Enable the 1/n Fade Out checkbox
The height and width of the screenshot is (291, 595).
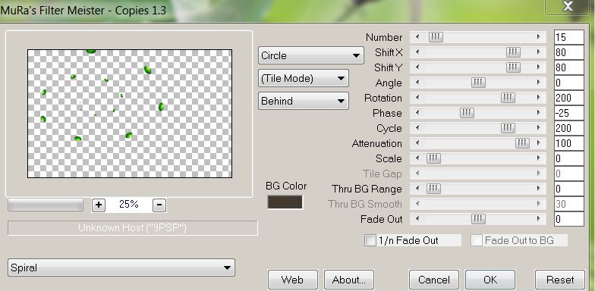coord(370,240)
